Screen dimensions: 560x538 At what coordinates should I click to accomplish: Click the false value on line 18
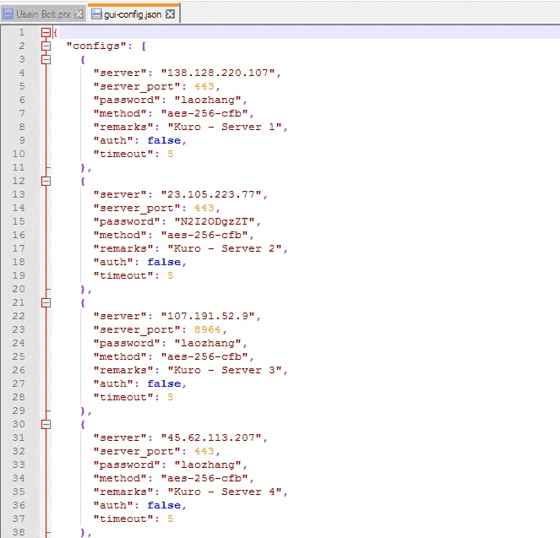point(164,262)
